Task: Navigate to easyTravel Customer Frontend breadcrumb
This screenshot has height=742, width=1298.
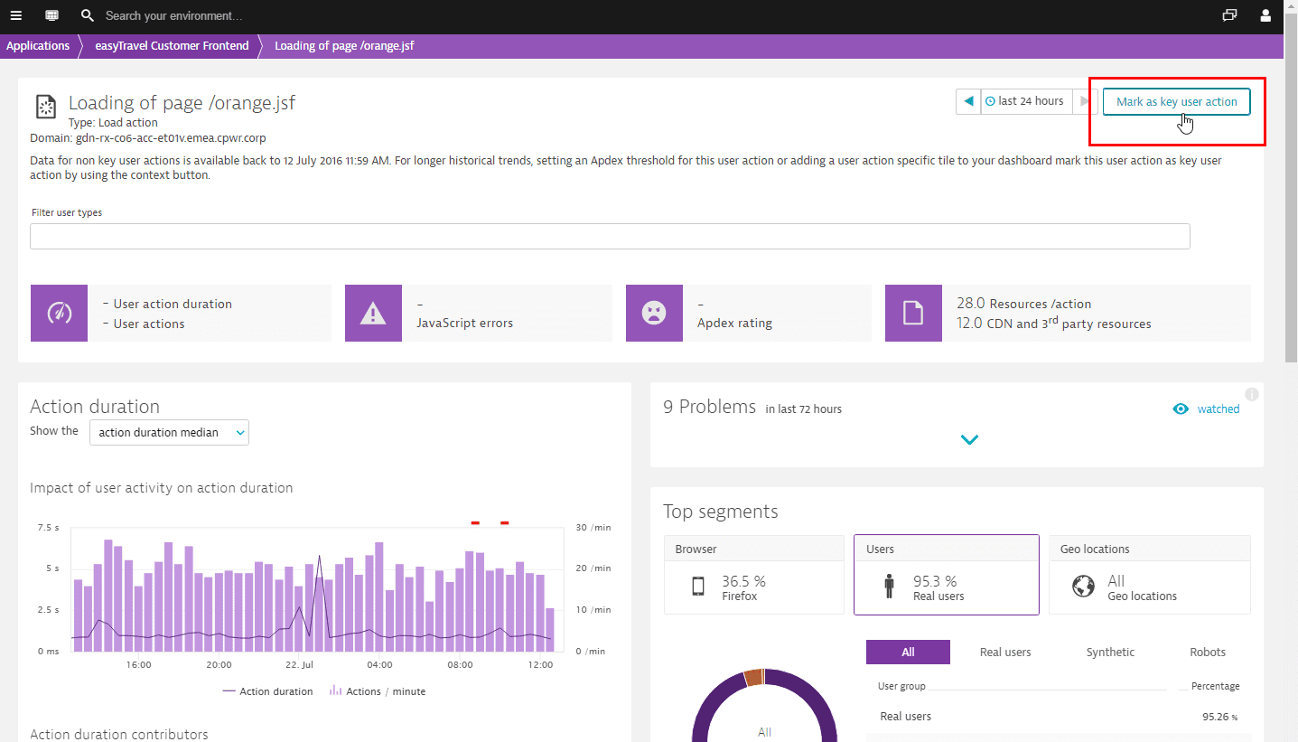Action: pos(172,46)
